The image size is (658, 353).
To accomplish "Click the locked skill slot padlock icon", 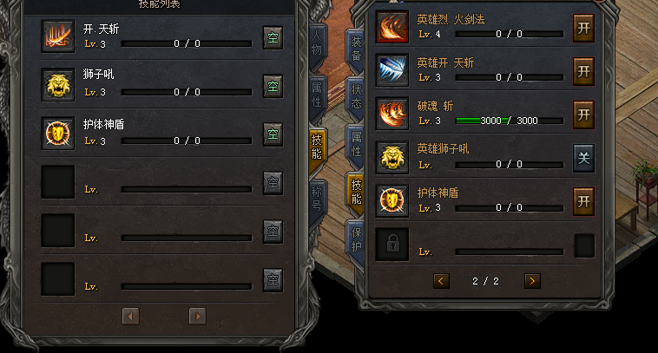I will [392, 245].
